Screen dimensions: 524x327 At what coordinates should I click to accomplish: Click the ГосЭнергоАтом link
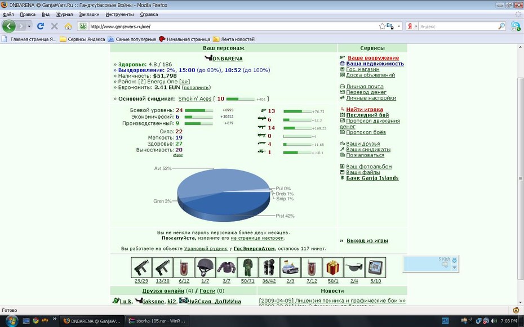click(254, 249)
